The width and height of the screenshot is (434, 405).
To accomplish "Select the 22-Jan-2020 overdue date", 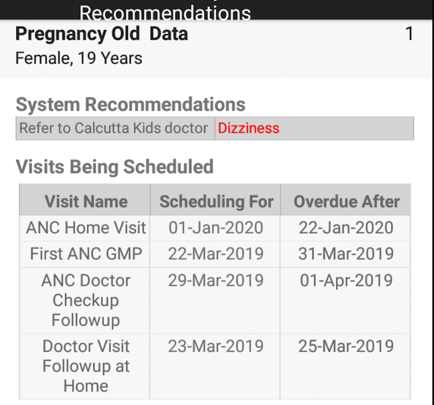I will click(x=346, y=228).
